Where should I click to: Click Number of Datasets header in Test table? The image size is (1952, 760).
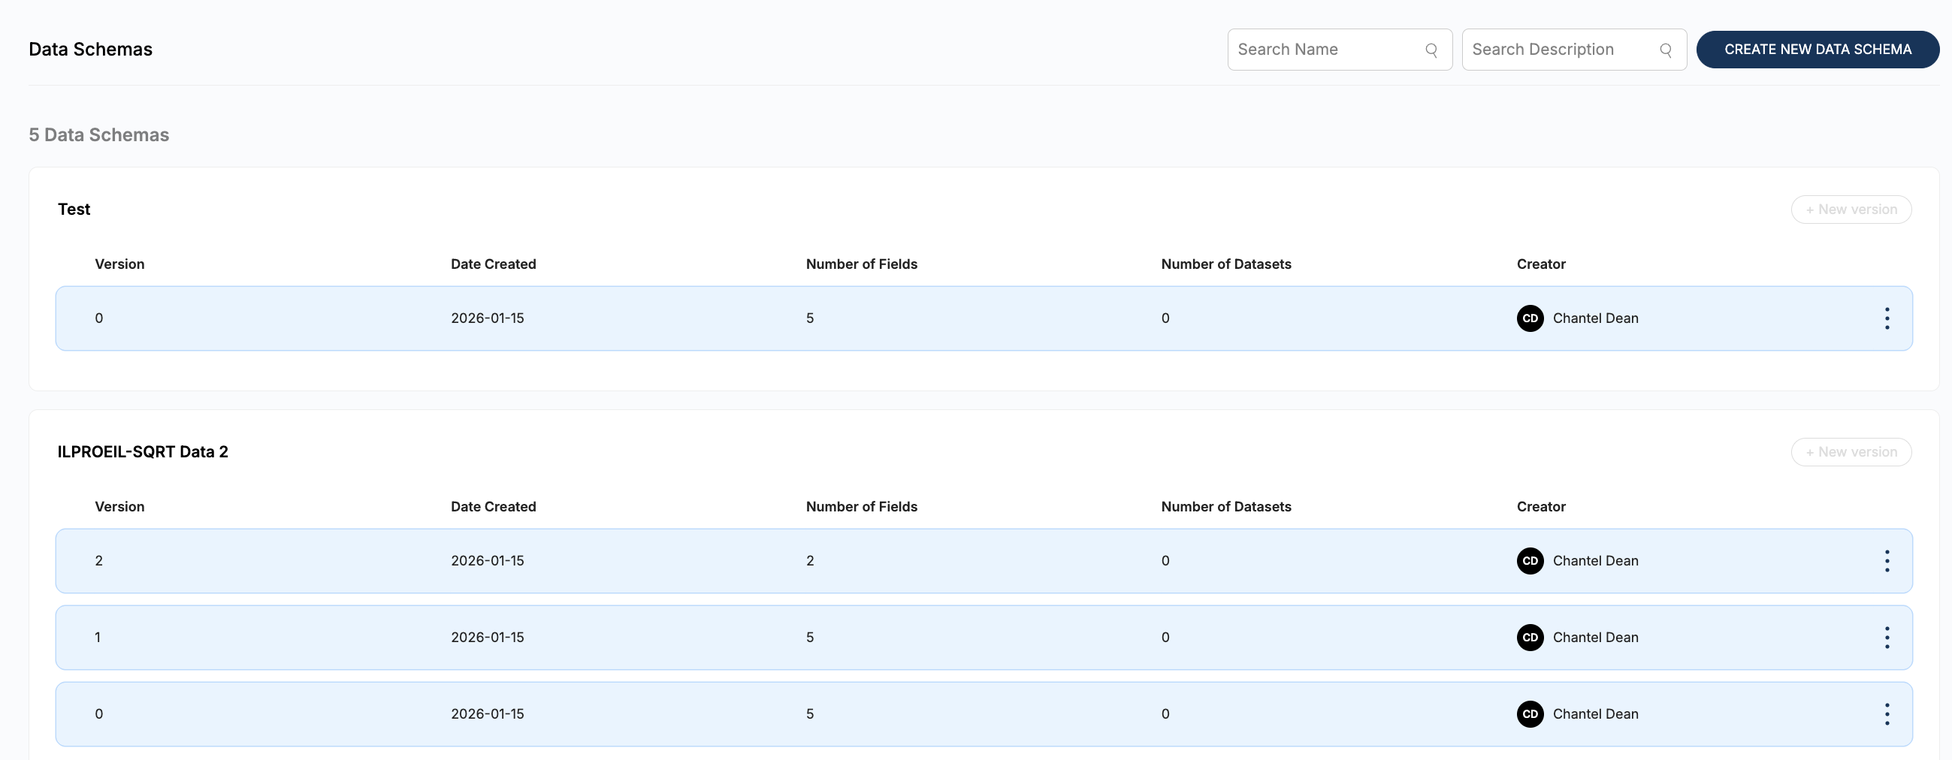[1225, 264]
